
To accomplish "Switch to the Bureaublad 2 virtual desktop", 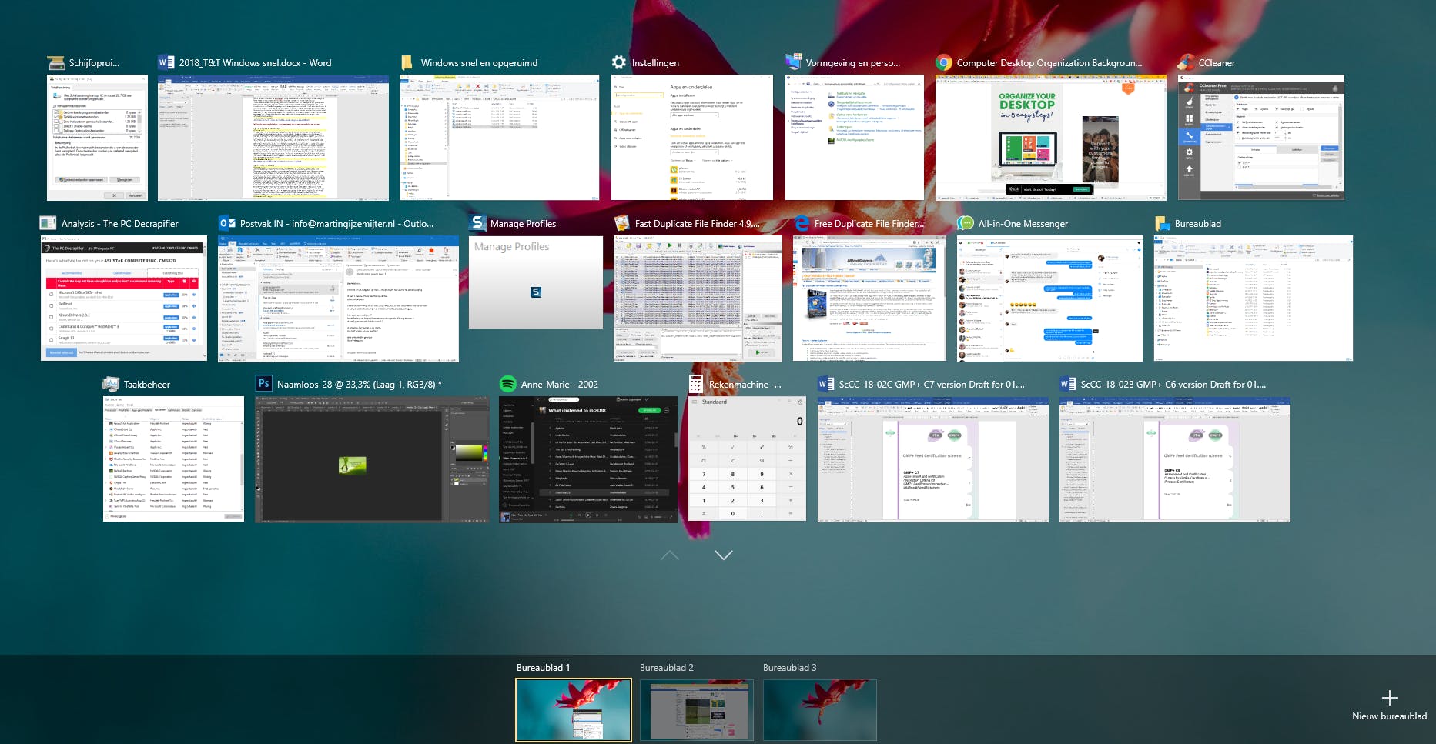I will pos(697,709).
